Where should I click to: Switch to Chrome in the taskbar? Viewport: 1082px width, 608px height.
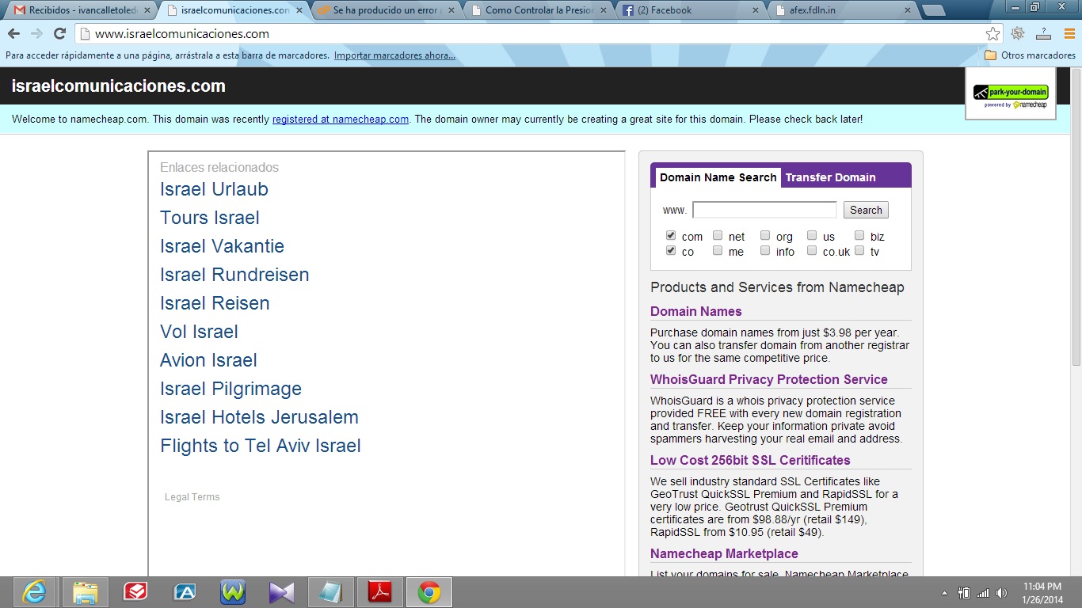point(429,592)
